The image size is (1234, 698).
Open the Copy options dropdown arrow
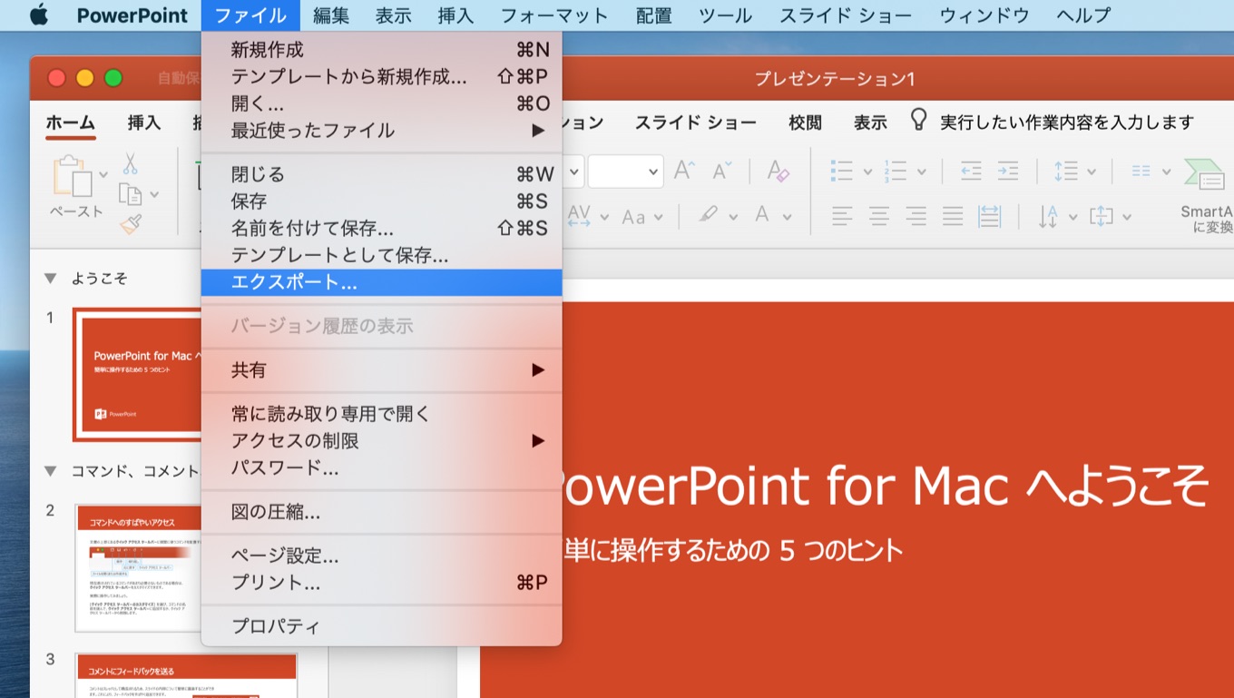154,194
